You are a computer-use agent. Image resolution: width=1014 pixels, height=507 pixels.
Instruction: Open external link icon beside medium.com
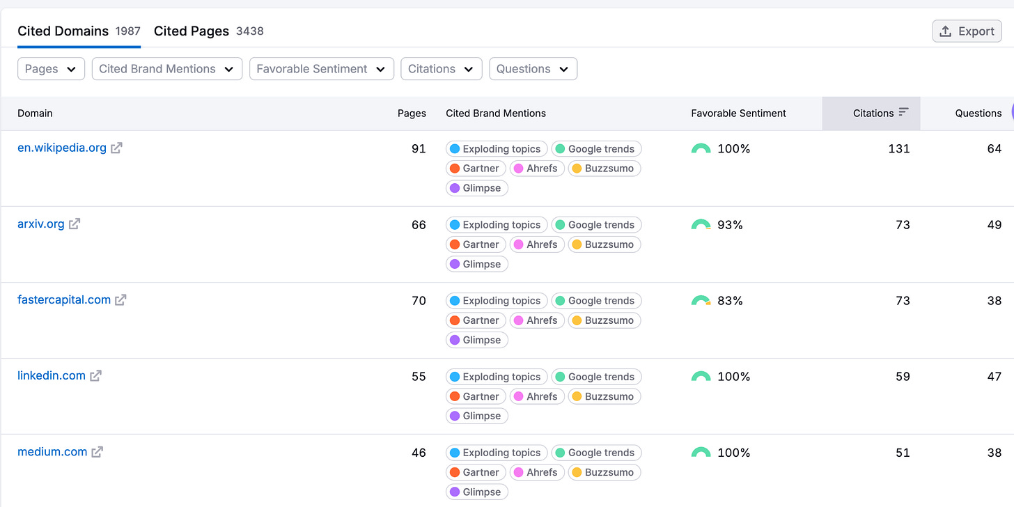pos(97,451)
